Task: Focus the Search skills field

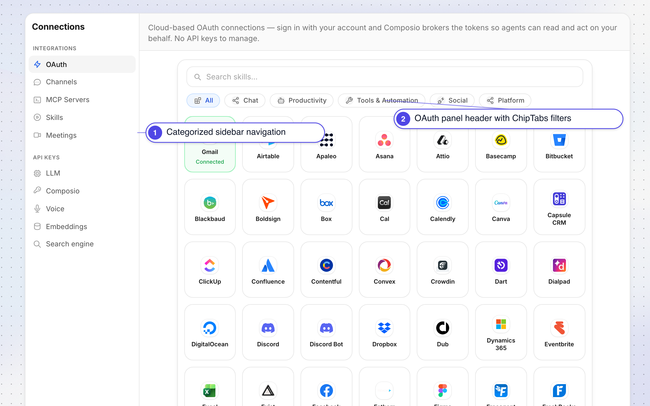Action: pos(385,77)
